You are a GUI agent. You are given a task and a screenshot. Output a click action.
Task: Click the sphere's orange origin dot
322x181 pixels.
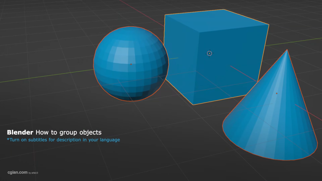(131, 64)
